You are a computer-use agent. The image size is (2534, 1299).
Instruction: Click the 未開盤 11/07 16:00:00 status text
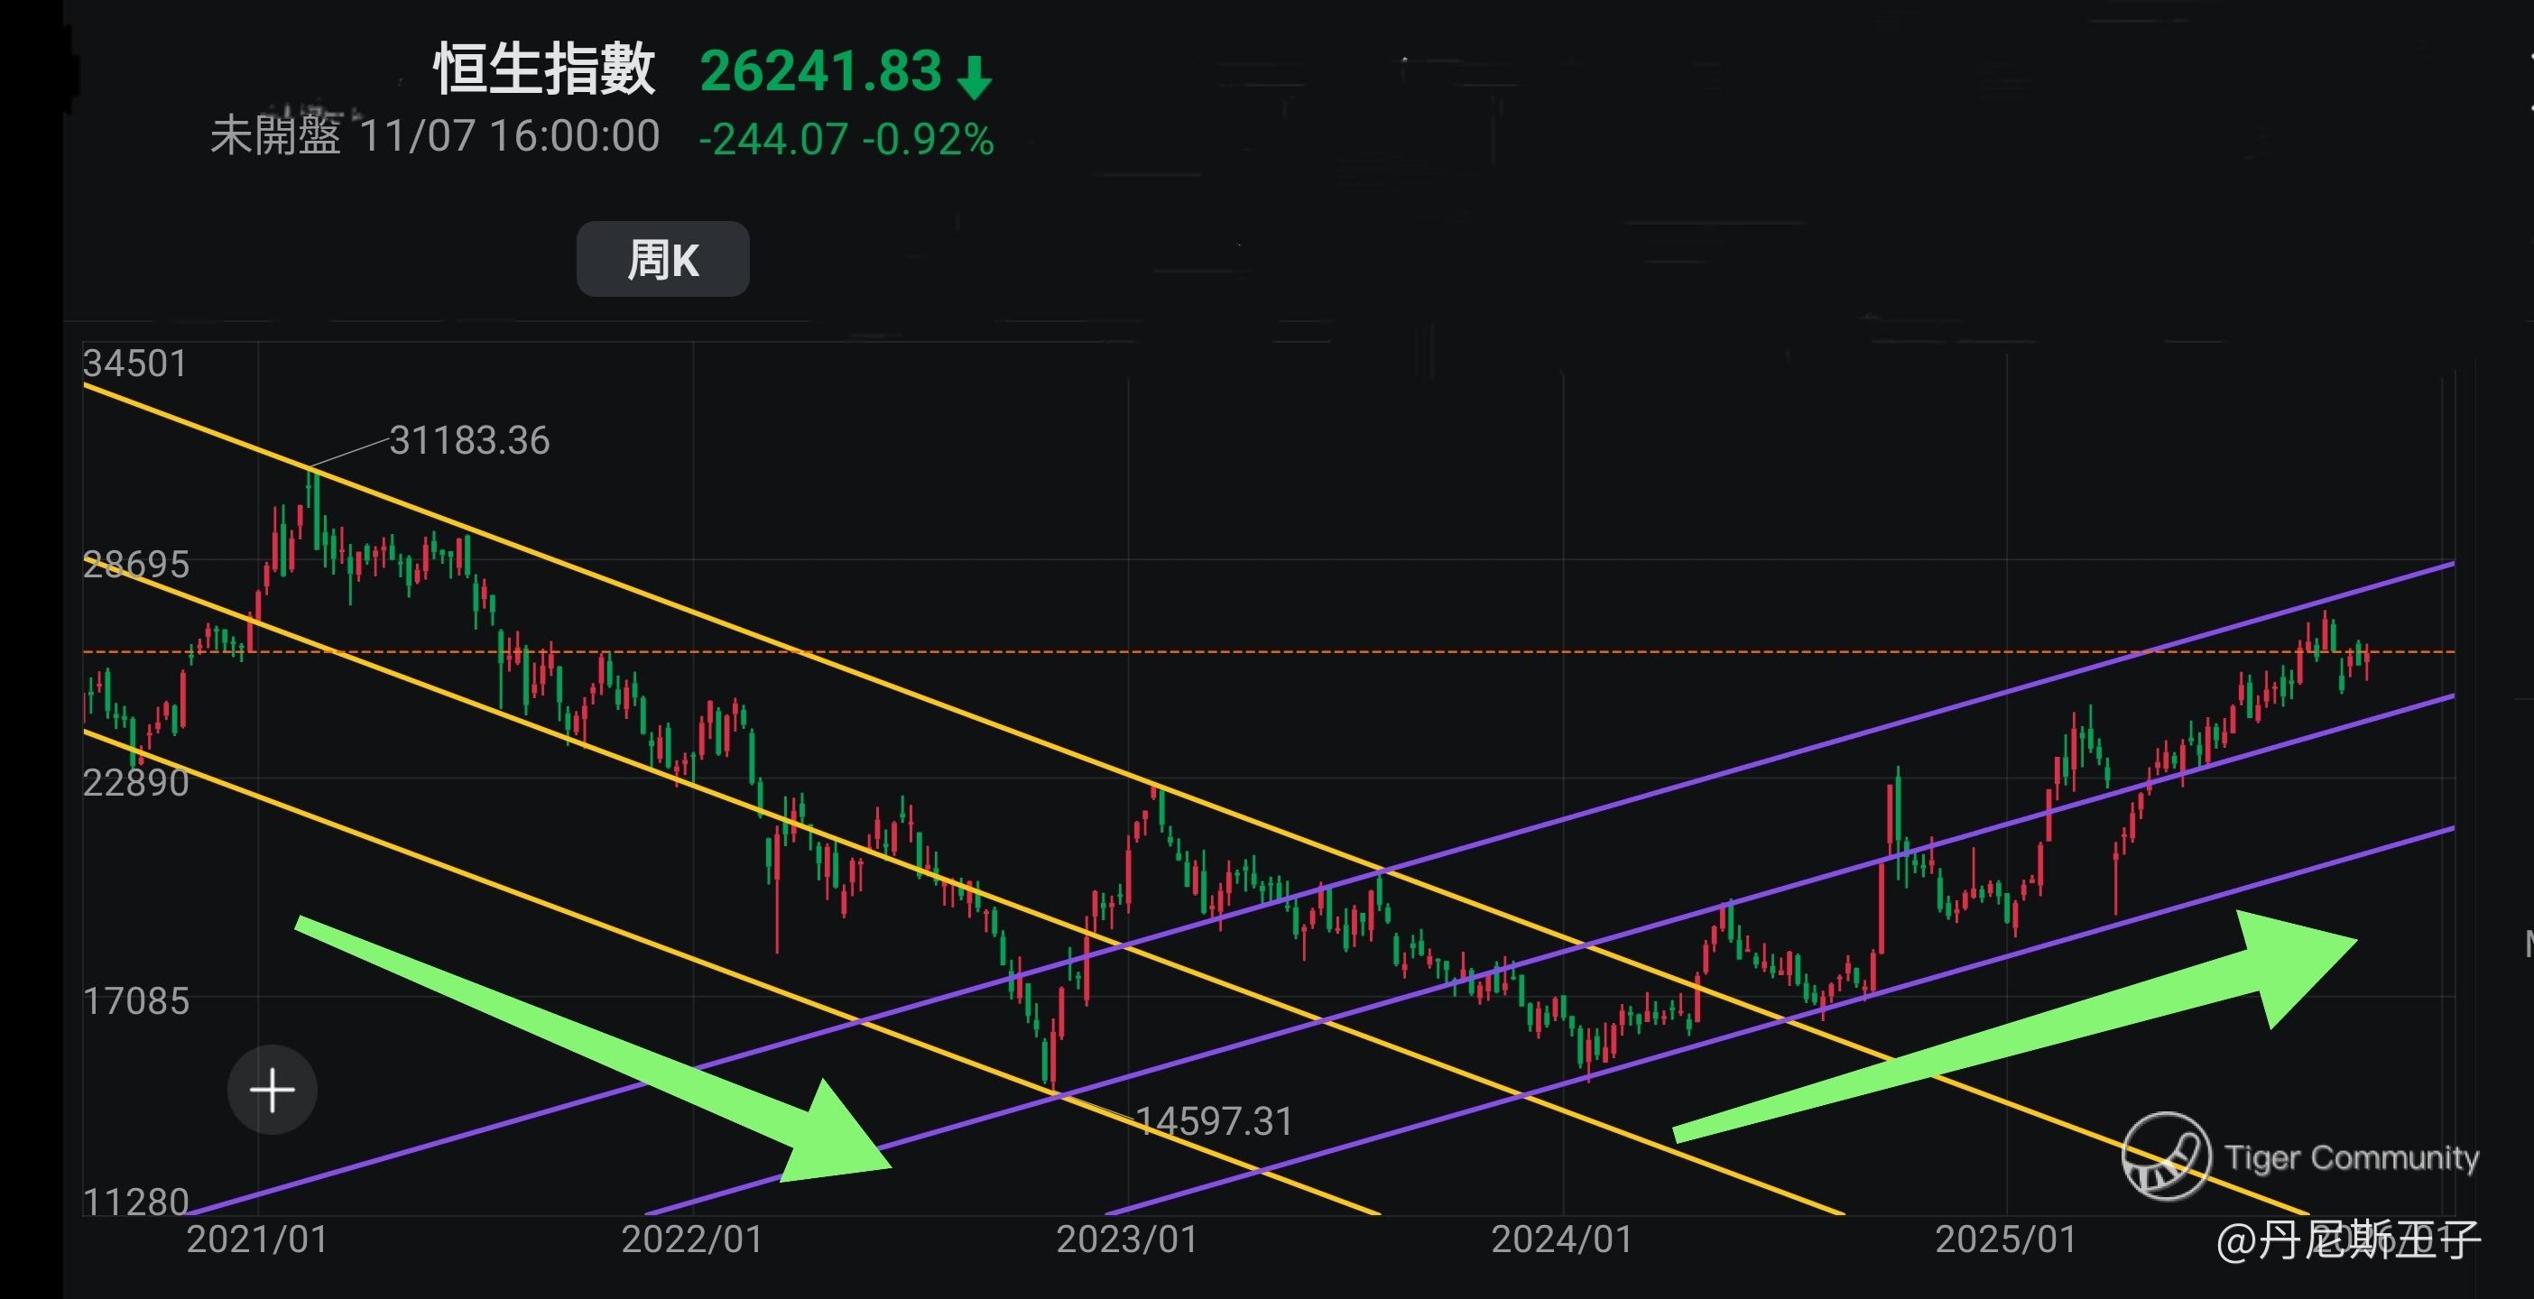click(x=435, y=135)
